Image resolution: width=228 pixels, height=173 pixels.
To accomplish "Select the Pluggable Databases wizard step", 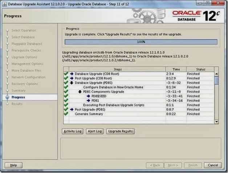I will 27,44.
